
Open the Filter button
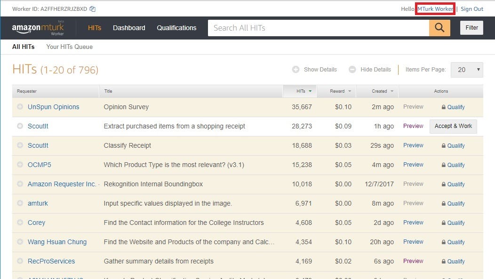coord(471,28)
